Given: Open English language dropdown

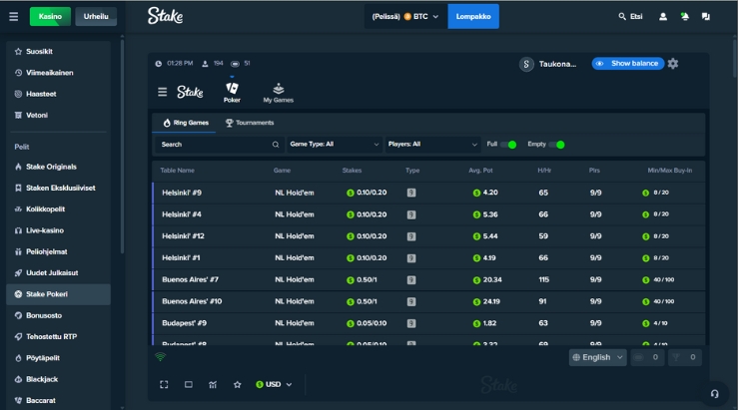Looking at the screenshot, I should pos(597,357).
